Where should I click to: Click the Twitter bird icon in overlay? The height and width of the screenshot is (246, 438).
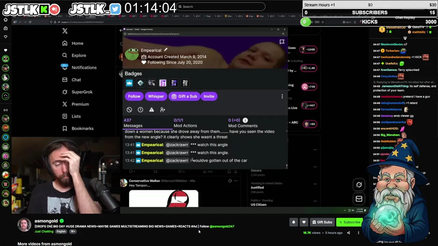pyautogui.click(x=116, y=9)
